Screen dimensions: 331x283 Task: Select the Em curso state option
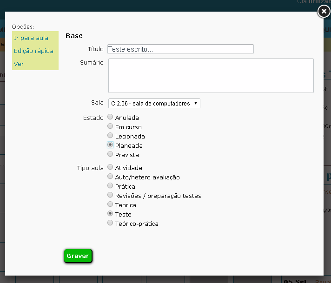pos(110,126)
